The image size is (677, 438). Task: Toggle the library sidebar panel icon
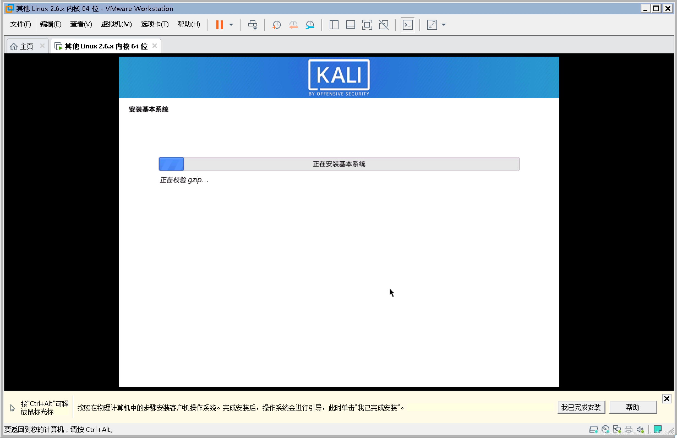click(334, 25)
